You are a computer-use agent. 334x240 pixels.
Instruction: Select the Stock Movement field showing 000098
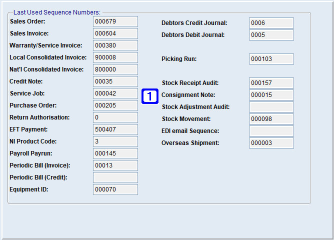coord(271,119)
